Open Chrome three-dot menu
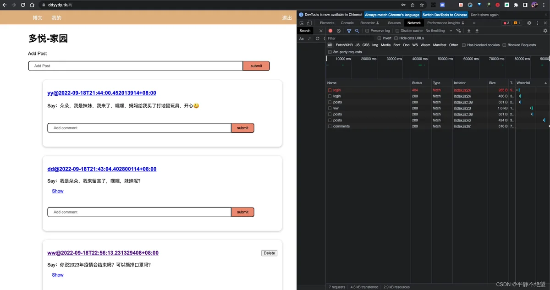The height and width of the screenshot is (290, 550). pyautogui.click(x=544, y=5)
